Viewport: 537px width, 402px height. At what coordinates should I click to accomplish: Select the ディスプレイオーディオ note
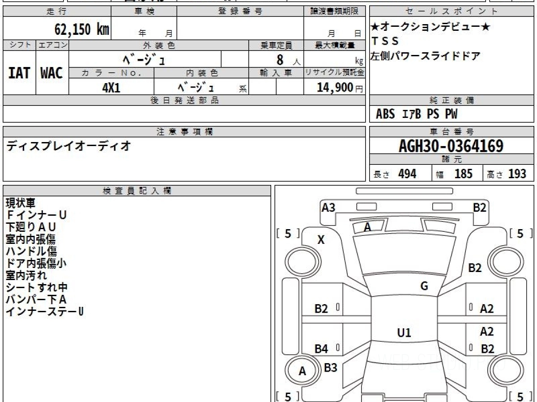[x=68, y=145]
